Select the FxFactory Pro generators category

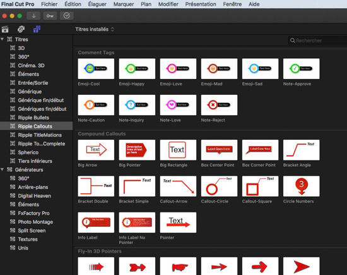(37, 213)
